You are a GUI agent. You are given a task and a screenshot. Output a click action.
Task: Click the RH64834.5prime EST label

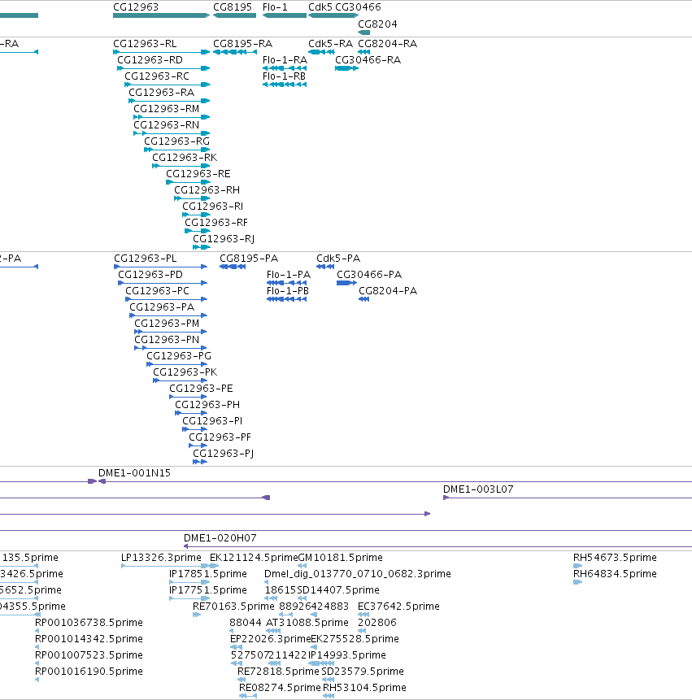click(x=615, y=574)
